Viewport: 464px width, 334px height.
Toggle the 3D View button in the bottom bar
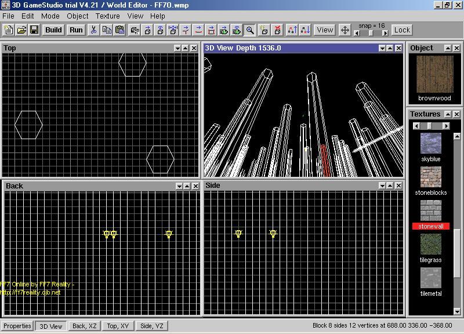click(51, 326)
